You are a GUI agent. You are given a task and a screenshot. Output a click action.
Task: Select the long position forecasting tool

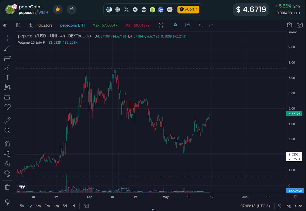(x=7, y=97)
